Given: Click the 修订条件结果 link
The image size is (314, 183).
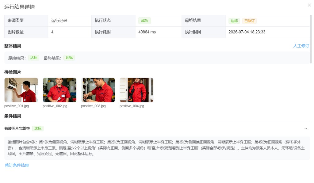Looking at the screenshot, I should [x=17, y=165].
